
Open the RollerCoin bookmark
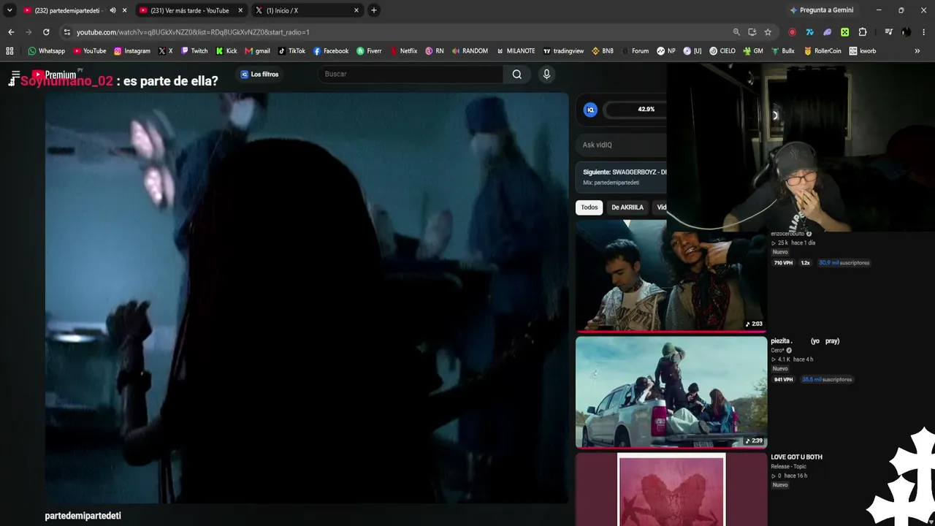click(823, 51)
